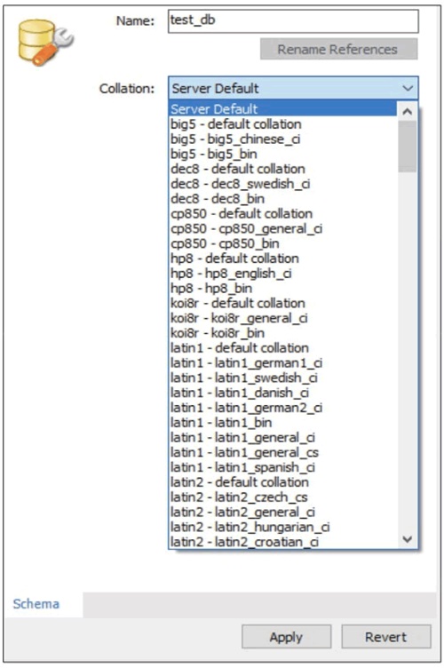Select latin1 - latin1_general_cs
444x668 pixels.
coord(282,452)
